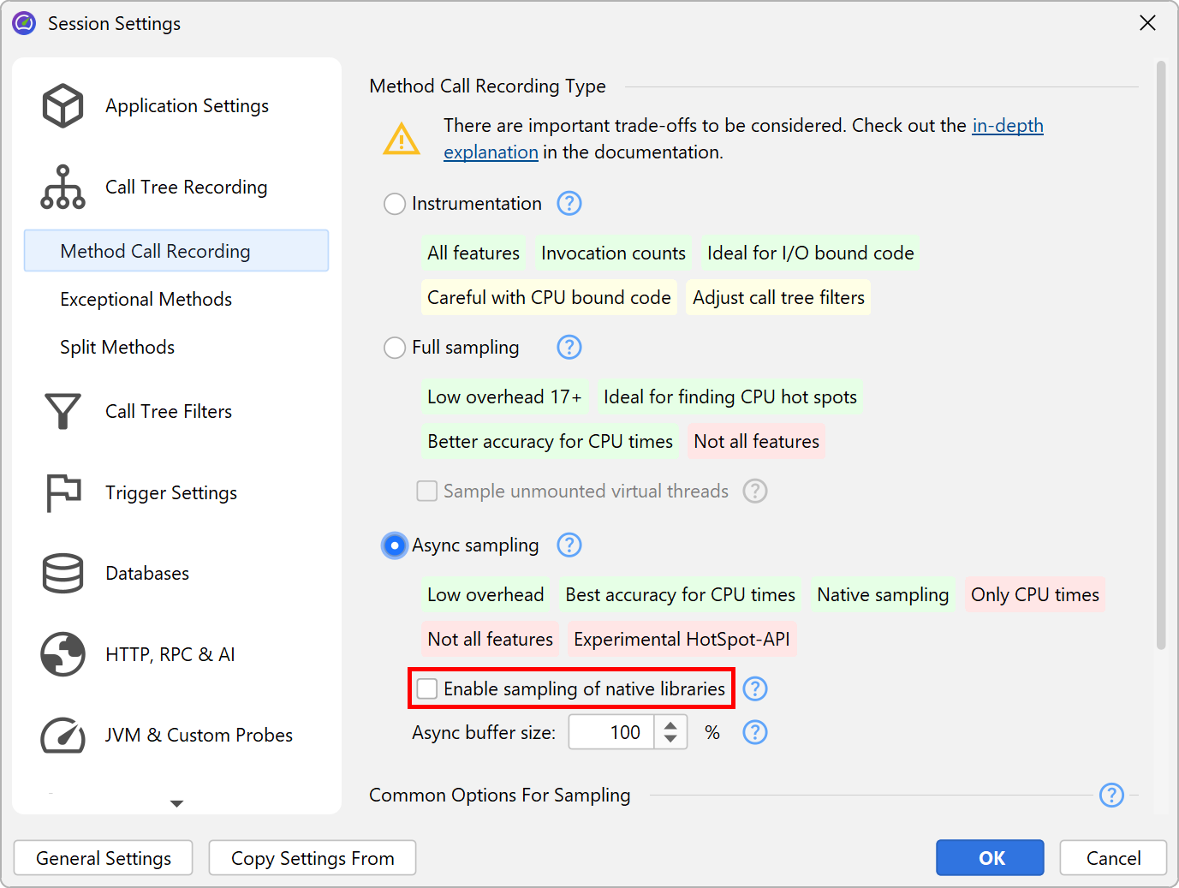Enable sampling of native libraries checkbox
1179x888 pixels.
(x=427, y=689)
